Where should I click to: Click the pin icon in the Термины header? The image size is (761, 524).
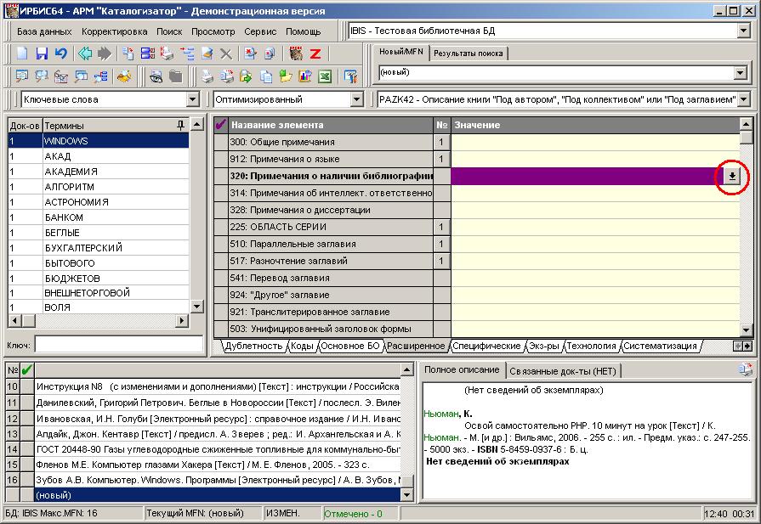[180, 126]
